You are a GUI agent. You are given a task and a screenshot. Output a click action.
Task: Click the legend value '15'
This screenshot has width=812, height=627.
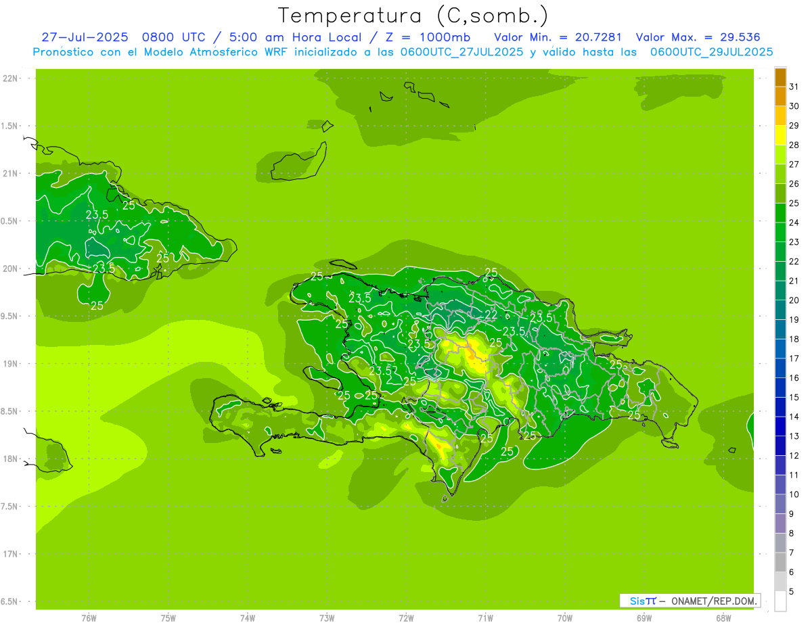(x=794, y=397)
